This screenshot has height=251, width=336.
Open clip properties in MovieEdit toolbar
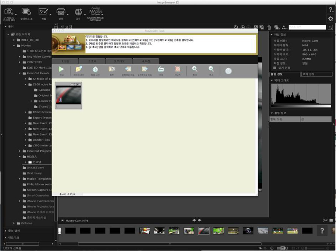[x=161, y=71]
